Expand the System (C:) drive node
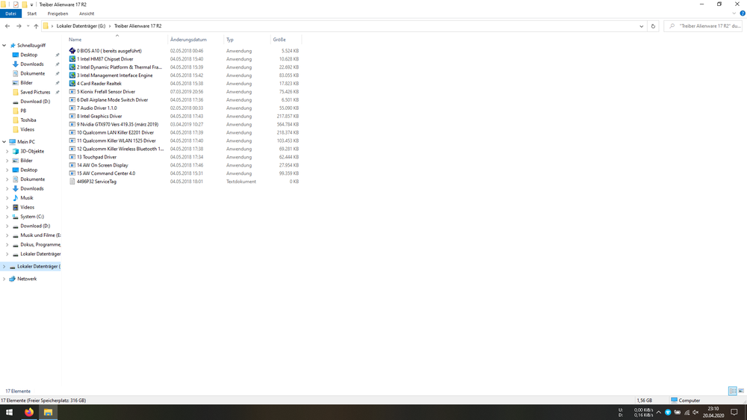 pos(7,217)
